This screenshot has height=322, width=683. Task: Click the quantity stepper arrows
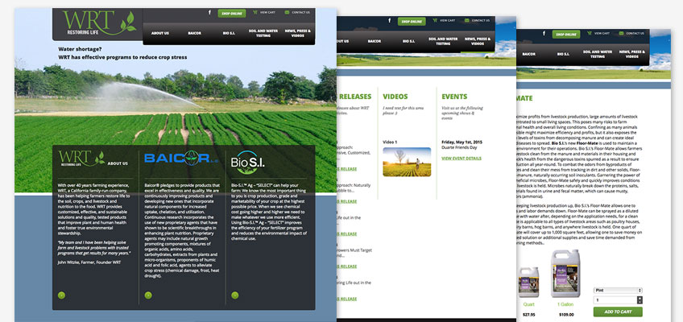tap(640, 299)
